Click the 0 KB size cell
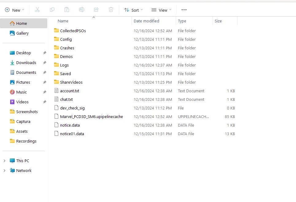 point(231,108)
